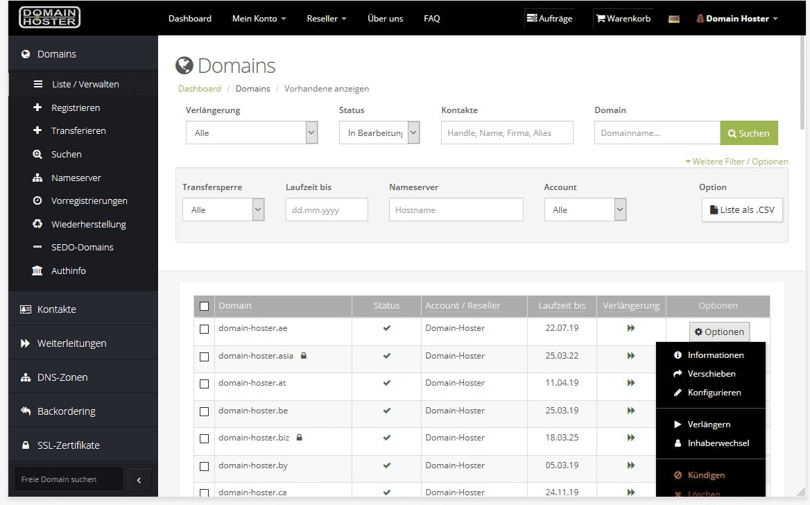Open the Status dropdown showing In Bearbeitung
Image resolution: width=810 pixels, height=505 pixels.
(x=379, y=133)
